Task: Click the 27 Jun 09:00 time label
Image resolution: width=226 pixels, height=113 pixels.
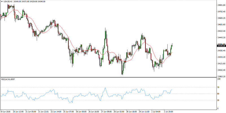Action: [x=106, y=111]
